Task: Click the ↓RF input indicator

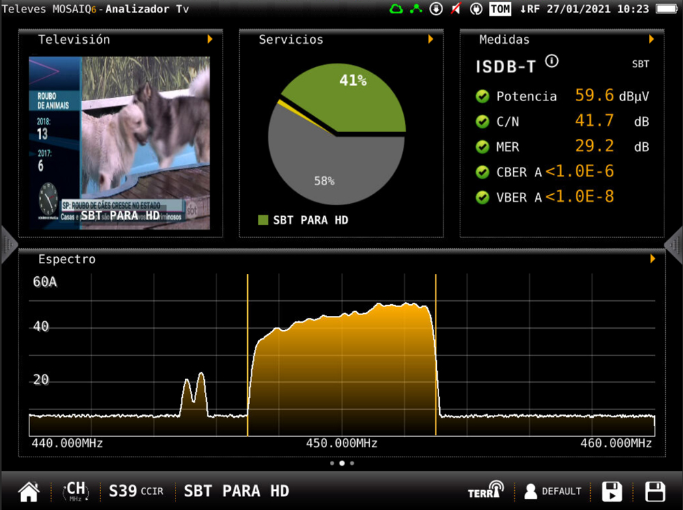Action: [x=530, y=9]
